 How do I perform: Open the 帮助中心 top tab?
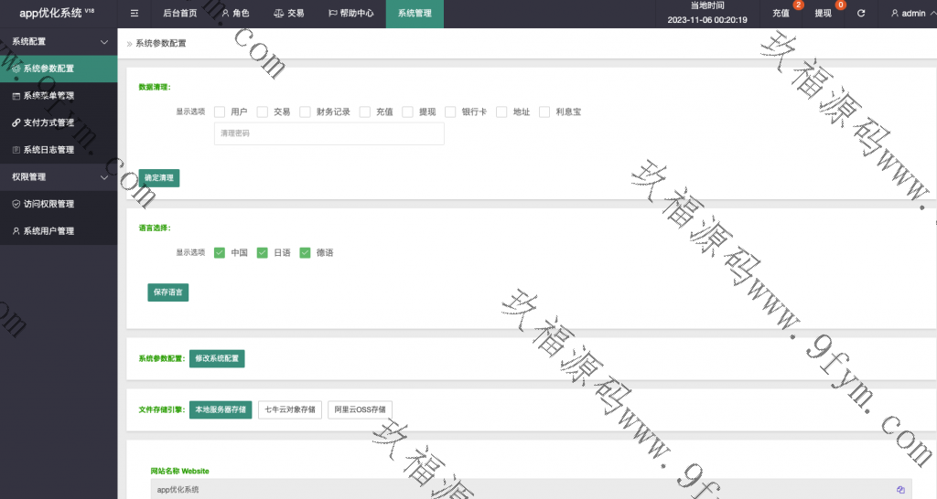[350, 14]
